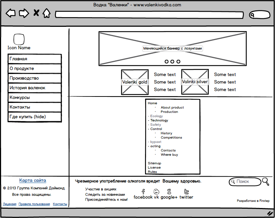The width and height of the screenshot is (275, 218).
Task: Click Contacts in the sitemap box
Action: click(168, 150)
